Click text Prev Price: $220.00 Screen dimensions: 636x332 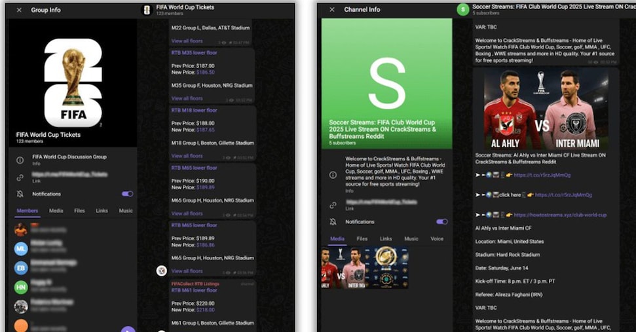point(193,303)
